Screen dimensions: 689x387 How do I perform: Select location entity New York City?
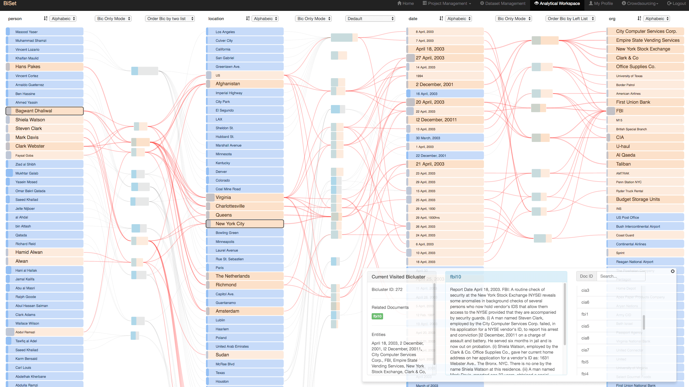(x=245, y=224)
